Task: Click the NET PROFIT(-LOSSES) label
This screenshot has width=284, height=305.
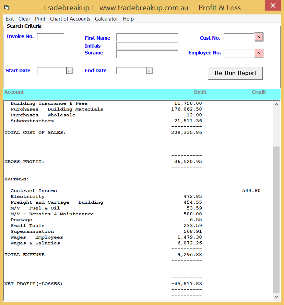Action: [33, 284]
